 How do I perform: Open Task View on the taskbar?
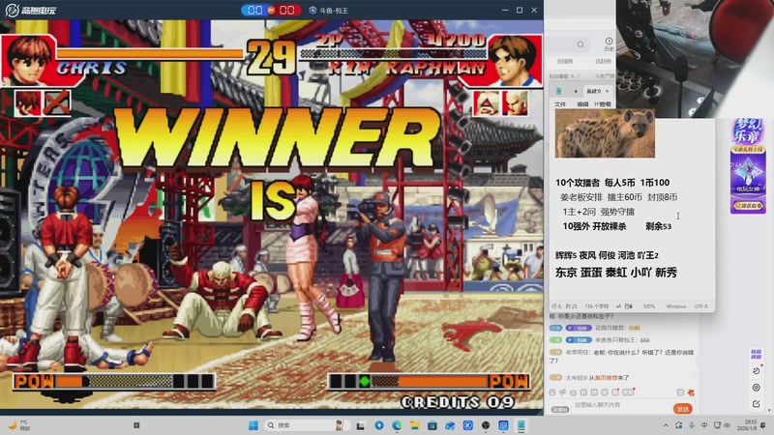tap(361, 425)
